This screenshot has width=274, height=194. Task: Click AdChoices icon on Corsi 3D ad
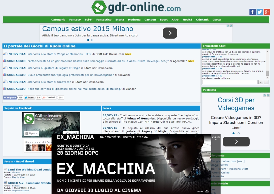(265, 95)
